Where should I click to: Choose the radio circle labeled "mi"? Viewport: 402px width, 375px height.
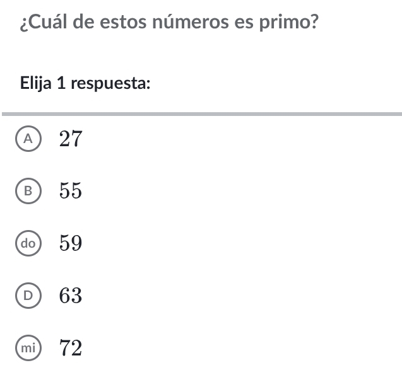[28, 347]
